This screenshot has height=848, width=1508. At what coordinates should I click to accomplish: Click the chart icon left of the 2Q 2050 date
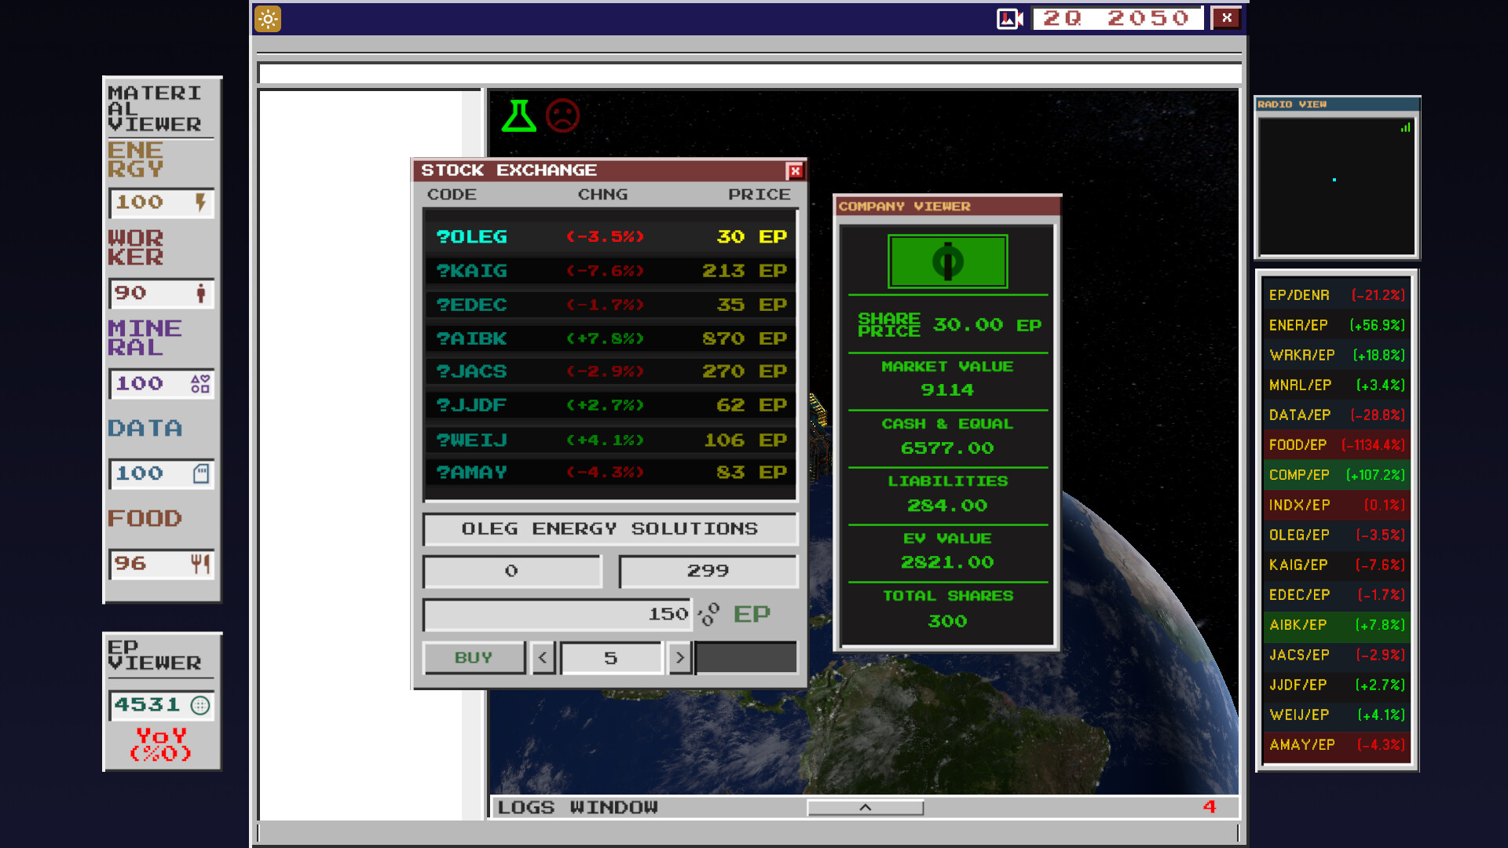tap(1008, 17)
